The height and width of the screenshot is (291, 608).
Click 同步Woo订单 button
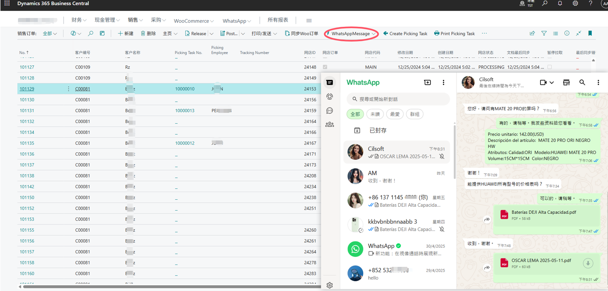click(x=301, y=33)
